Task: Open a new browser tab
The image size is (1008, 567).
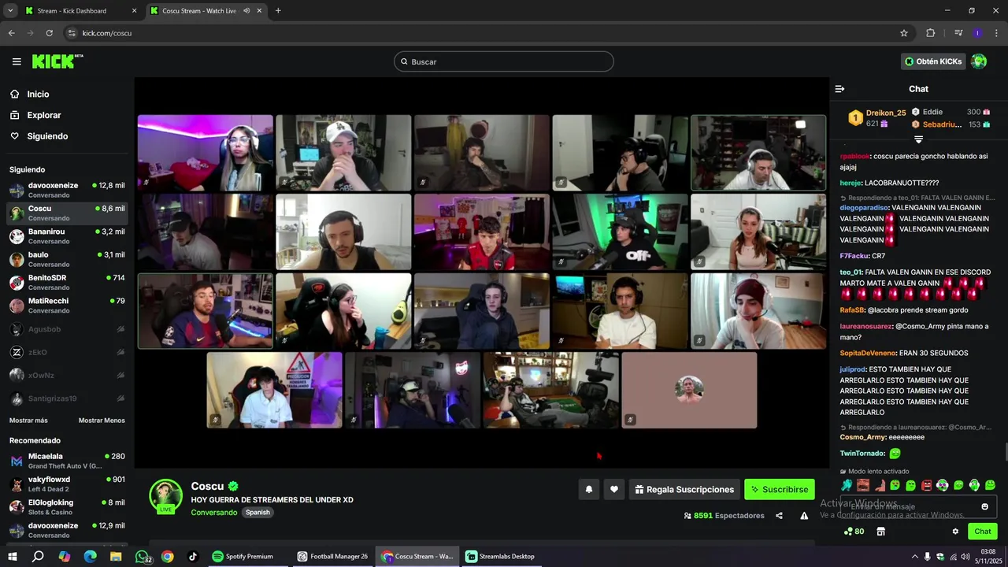Action: point(278,11)
